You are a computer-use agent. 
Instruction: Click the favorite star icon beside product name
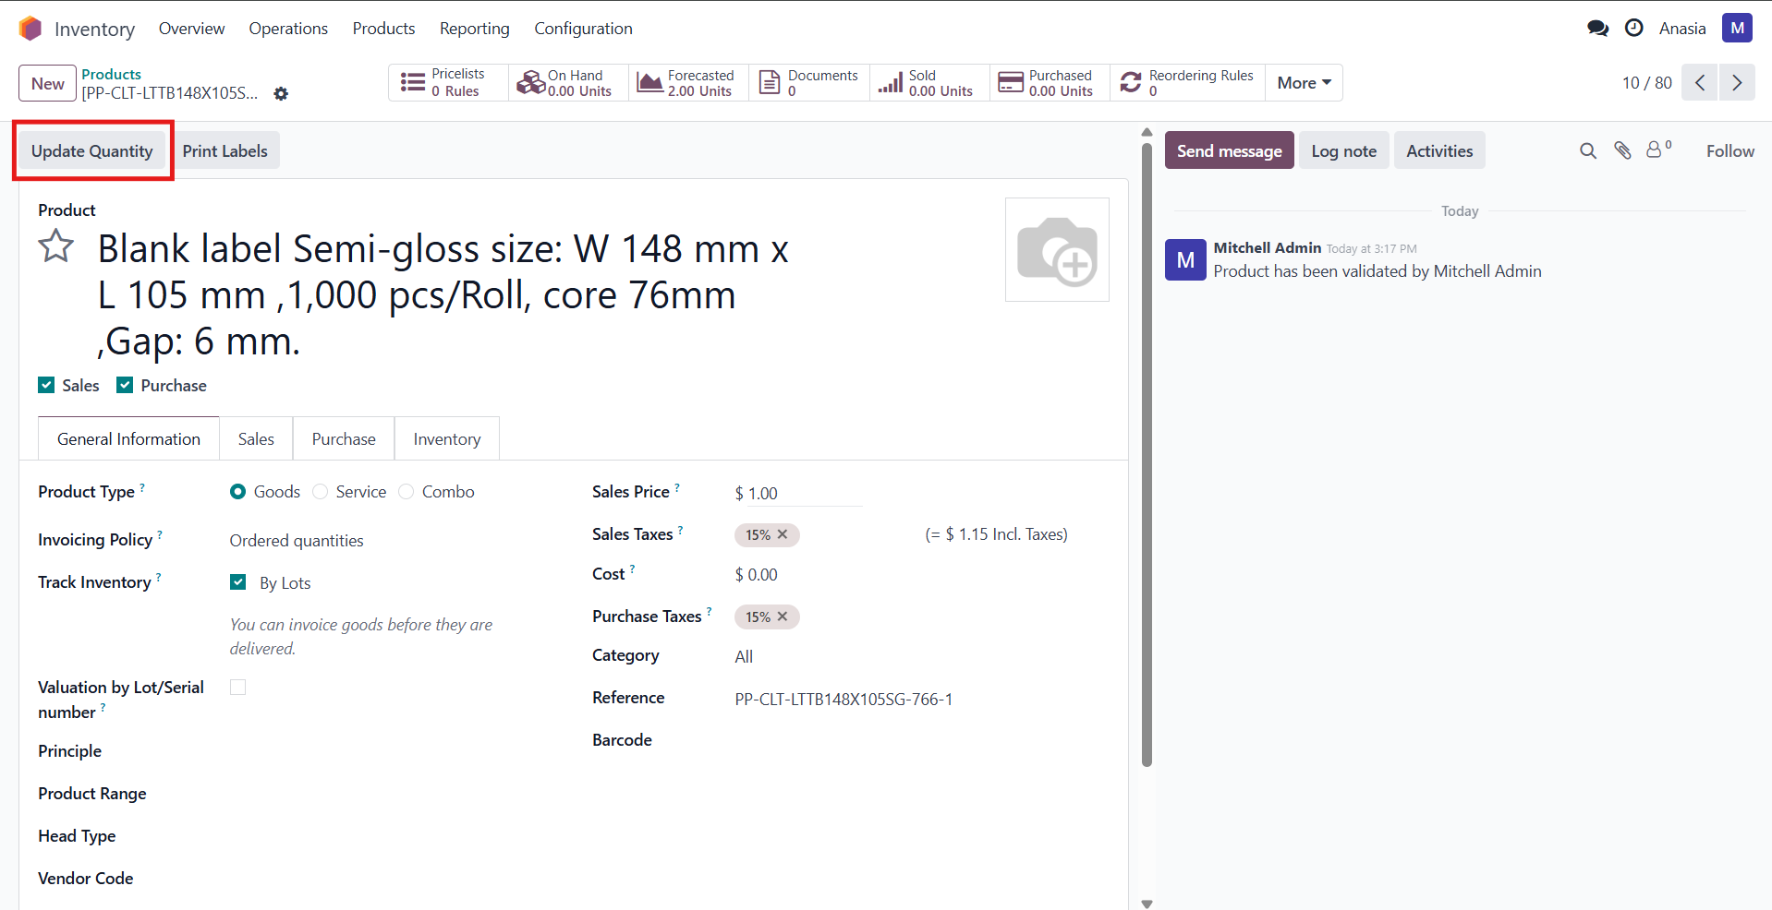(55, 246)
